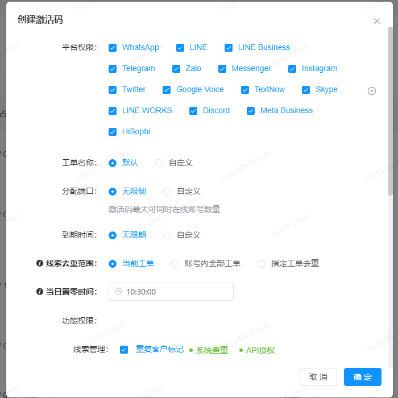
Task: Select 无限期 for 到期时间
Action: (x=113, y=235)
